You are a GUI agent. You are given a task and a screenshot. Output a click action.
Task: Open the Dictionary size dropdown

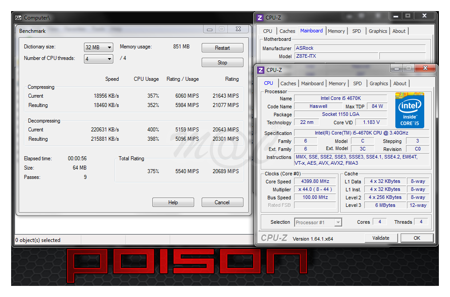coord(99,48)
